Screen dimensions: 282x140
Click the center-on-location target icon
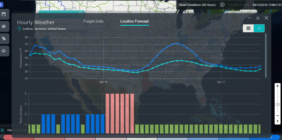click(x=258, y=18)
